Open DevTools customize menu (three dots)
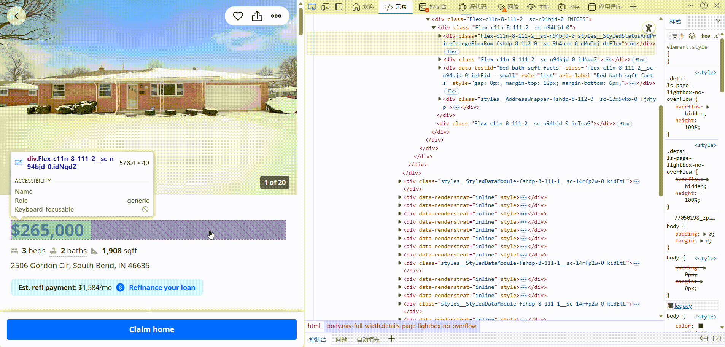The width and height of the screenshot is (725, 347). (x=690, y=6)
